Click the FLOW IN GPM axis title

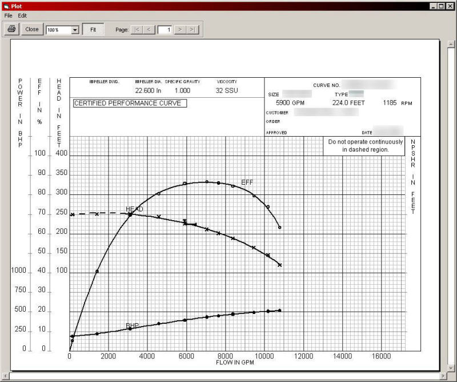235,363
